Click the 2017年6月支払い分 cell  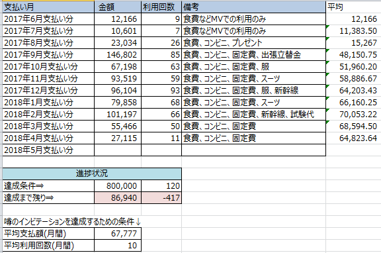[x=48, y=19]
